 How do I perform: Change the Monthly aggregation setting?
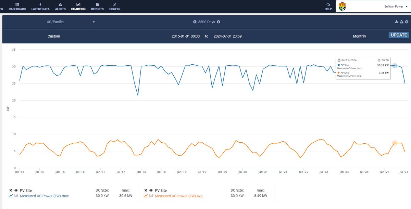[359, 36]
